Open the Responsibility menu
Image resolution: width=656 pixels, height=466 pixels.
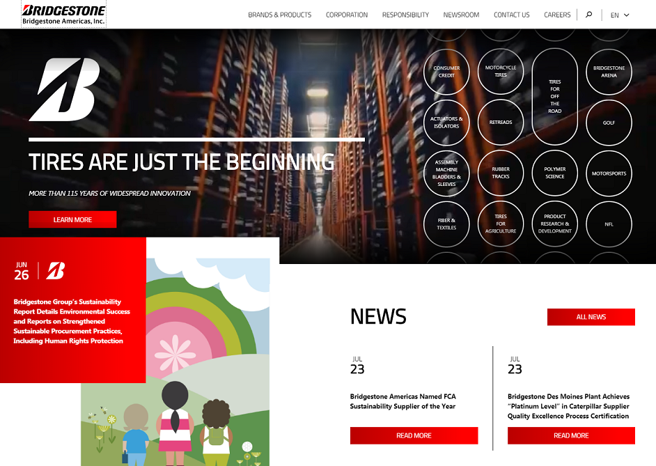click(x=405, y=15)
